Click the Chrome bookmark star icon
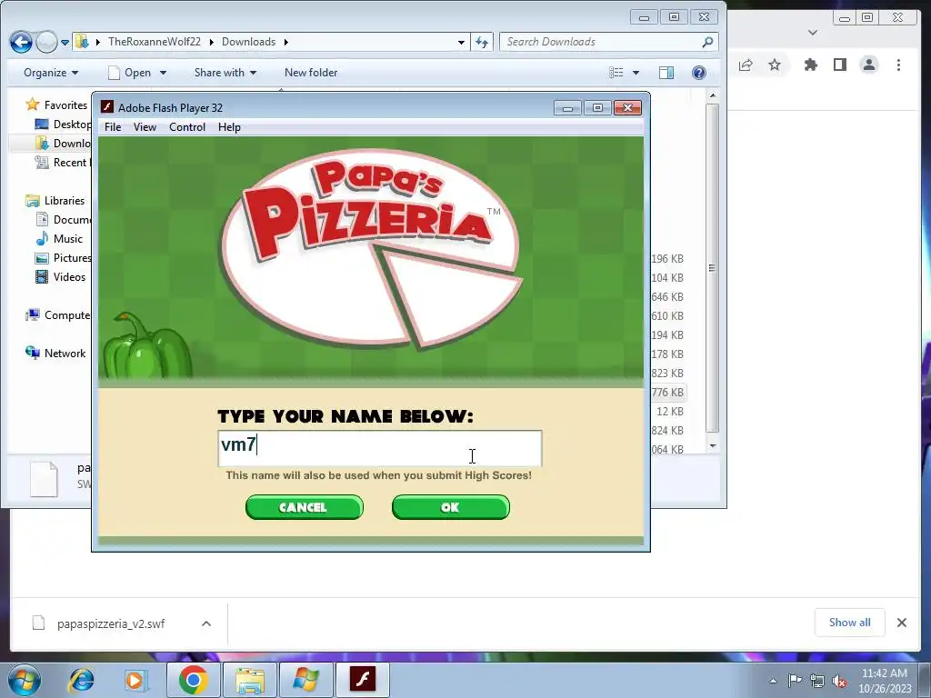The image size is (931, 698). click(x=775, y=65)
